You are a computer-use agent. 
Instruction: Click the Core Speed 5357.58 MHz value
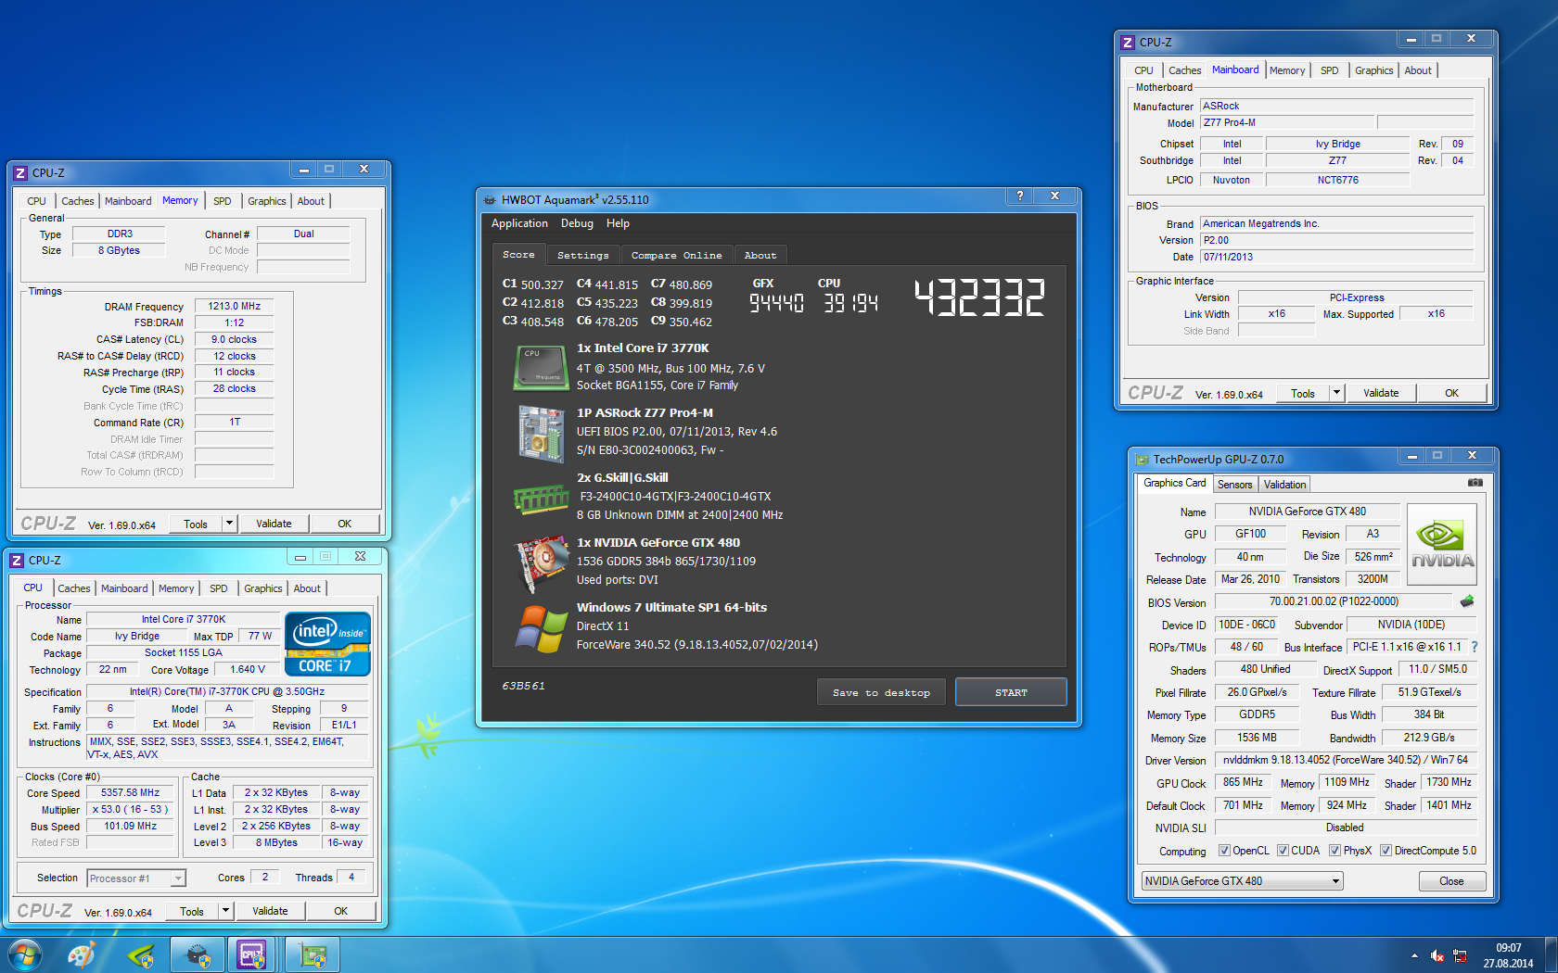(131, 793)
